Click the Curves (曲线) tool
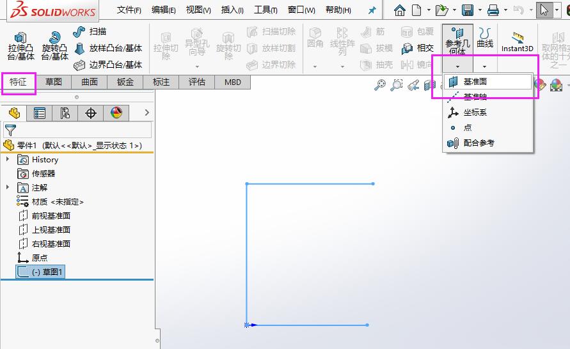 (485, 38)
